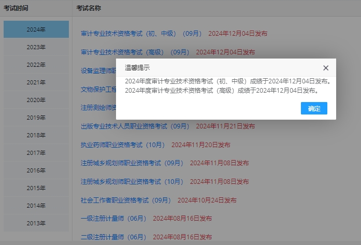Pick 2016年 in the sidebar

click(36, 170)
